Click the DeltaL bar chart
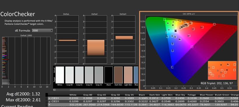The width and height of the screenshot is (239, 107). tap(67, 40)
